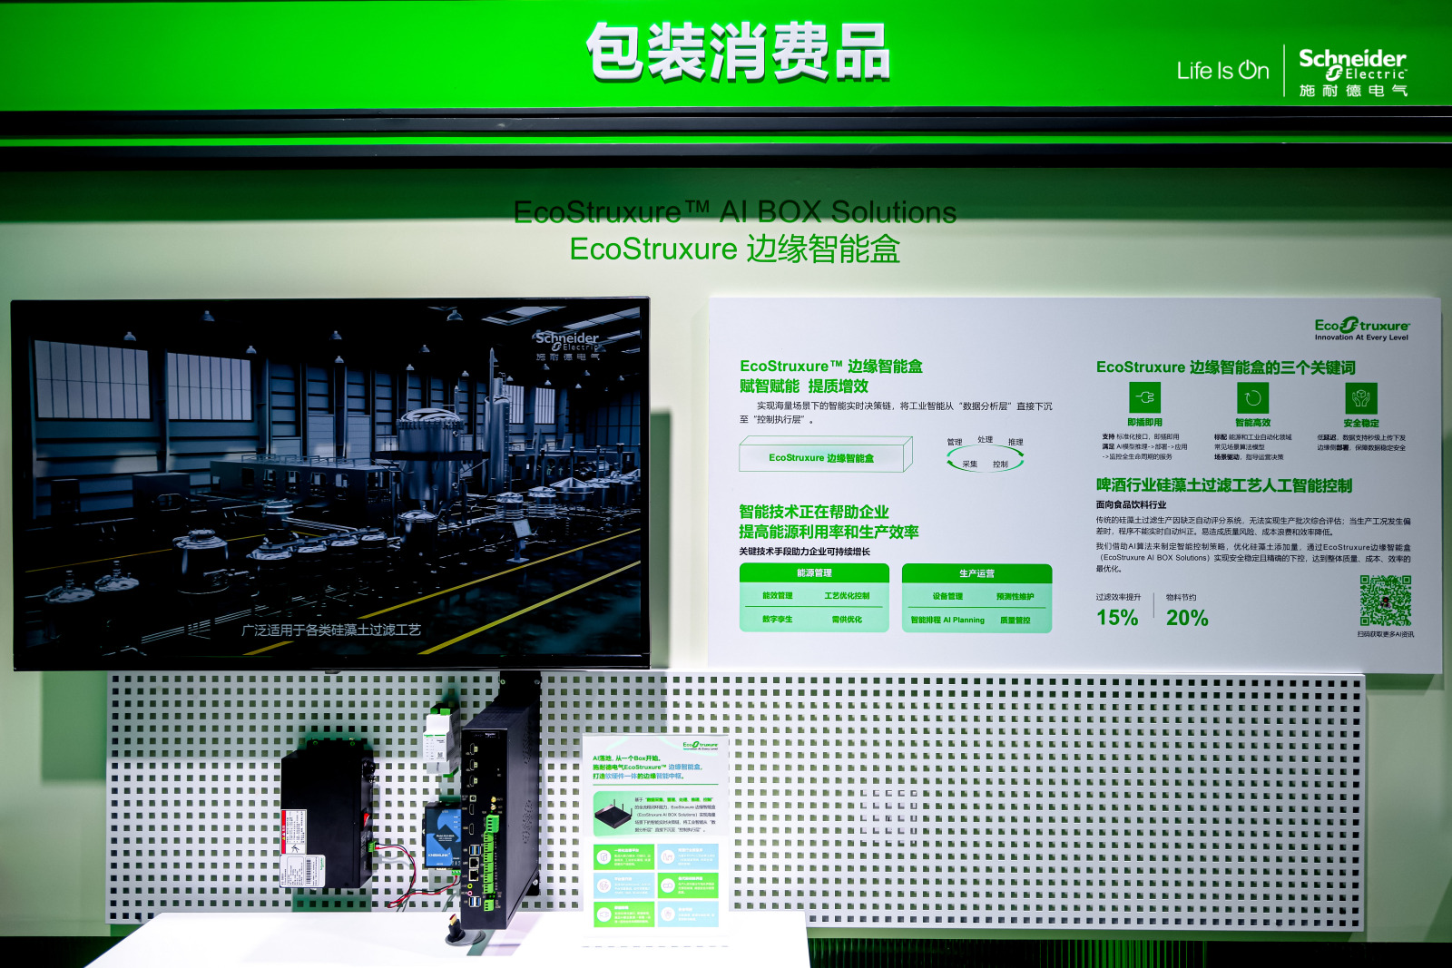Click the 管理 label in the cycle diagram
Viewport: 1452px width, 968px height.
point(955,443)
